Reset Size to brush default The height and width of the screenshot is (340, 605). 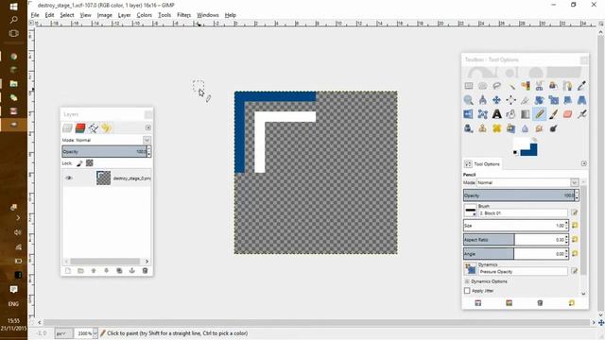[575, 225]
